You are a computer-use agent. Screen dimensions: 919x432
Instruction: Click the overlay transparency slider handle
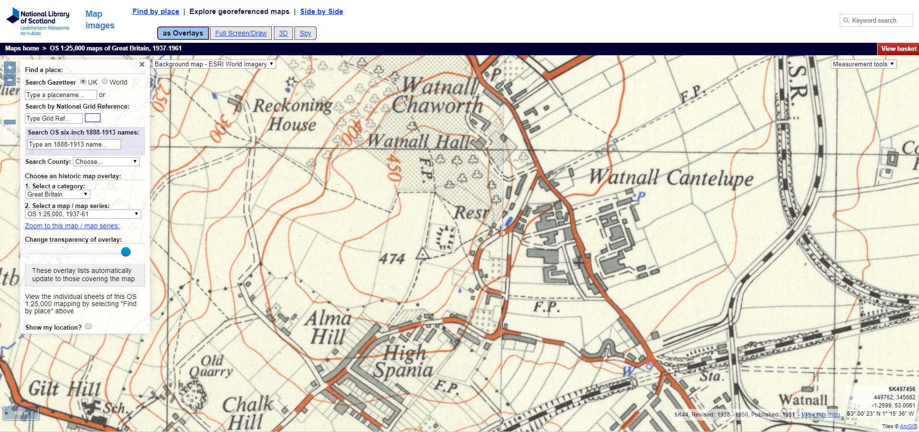coord(126,252)
